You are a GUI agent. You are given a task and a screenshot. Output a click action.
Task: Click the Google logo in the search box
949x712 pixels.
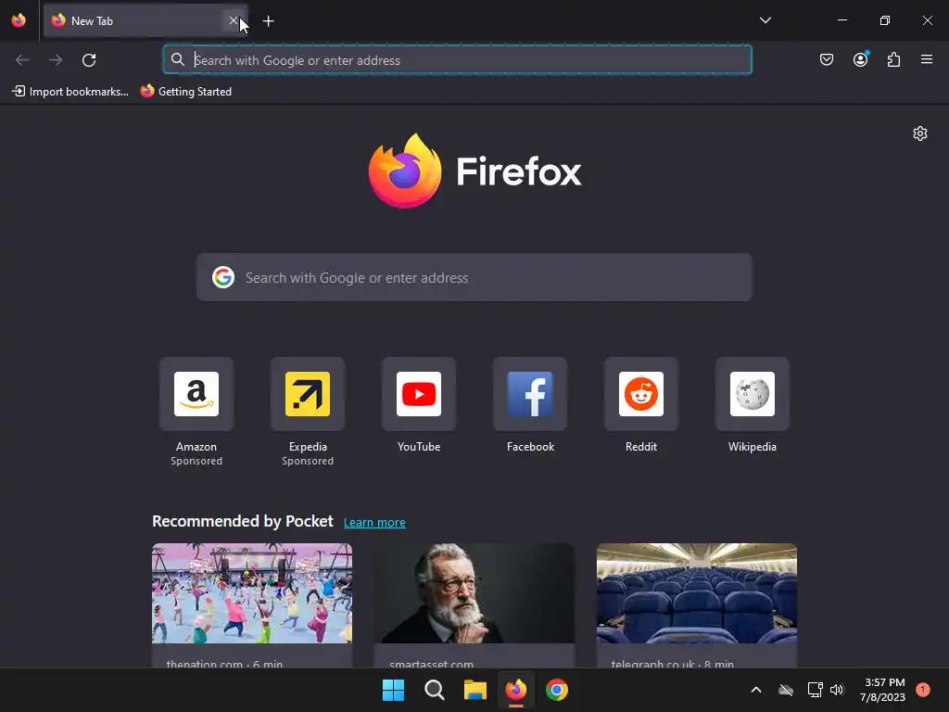223,277
